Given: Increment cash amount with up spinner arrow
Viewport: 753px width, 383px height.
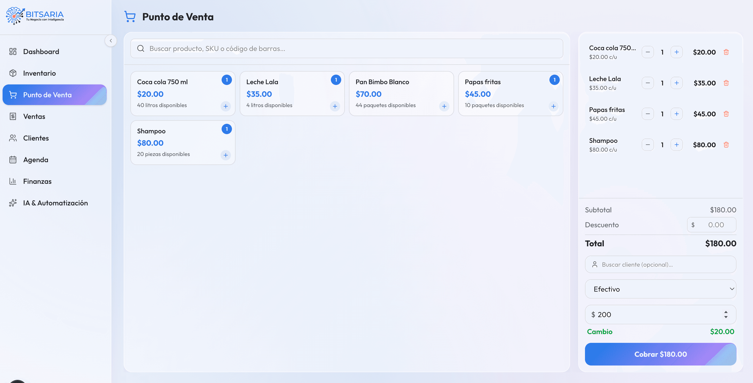Looking at the screenshot, I should point(726,312).
